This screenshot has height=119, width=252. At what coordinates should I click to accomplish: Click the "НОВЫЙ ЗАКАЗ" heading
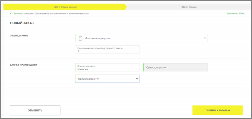tap(22, 23)
